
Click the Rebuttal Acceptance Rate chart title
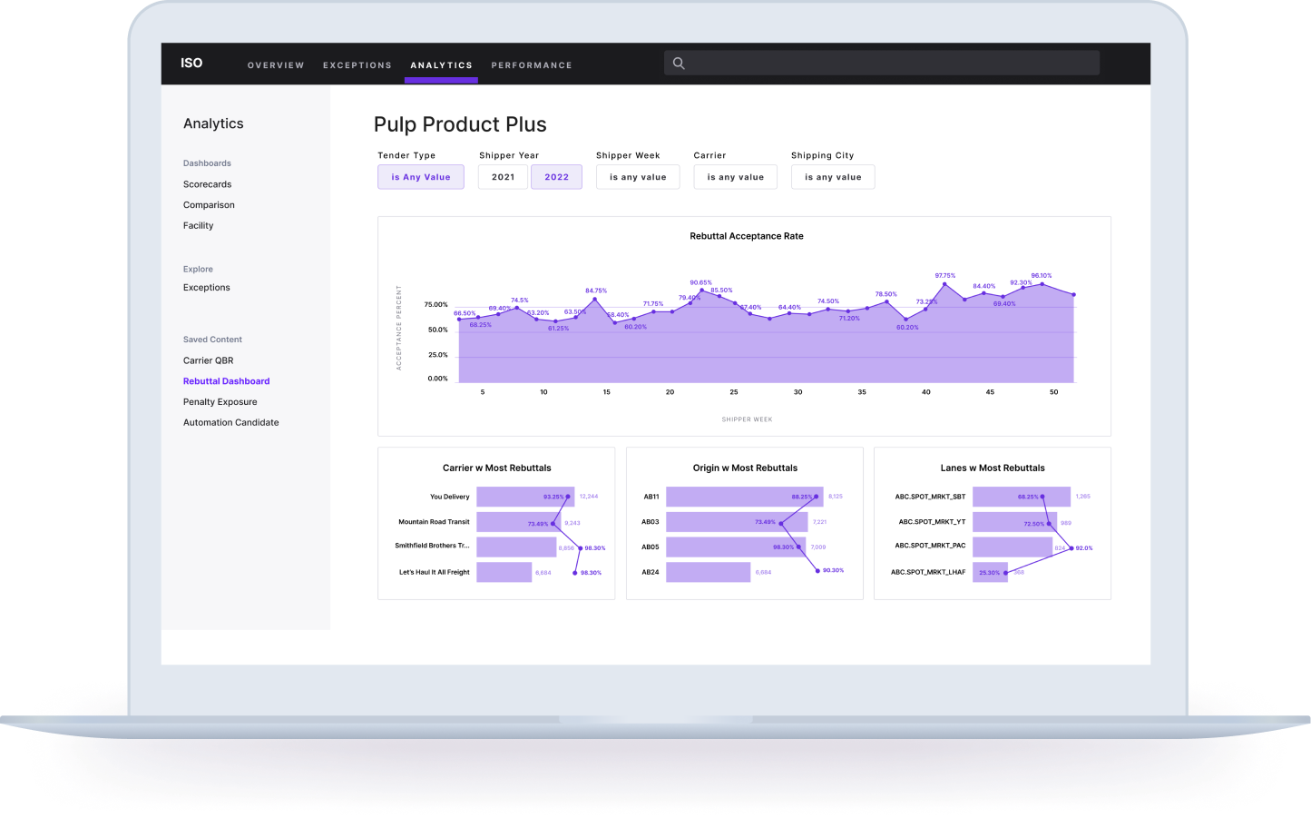point(747,236)
